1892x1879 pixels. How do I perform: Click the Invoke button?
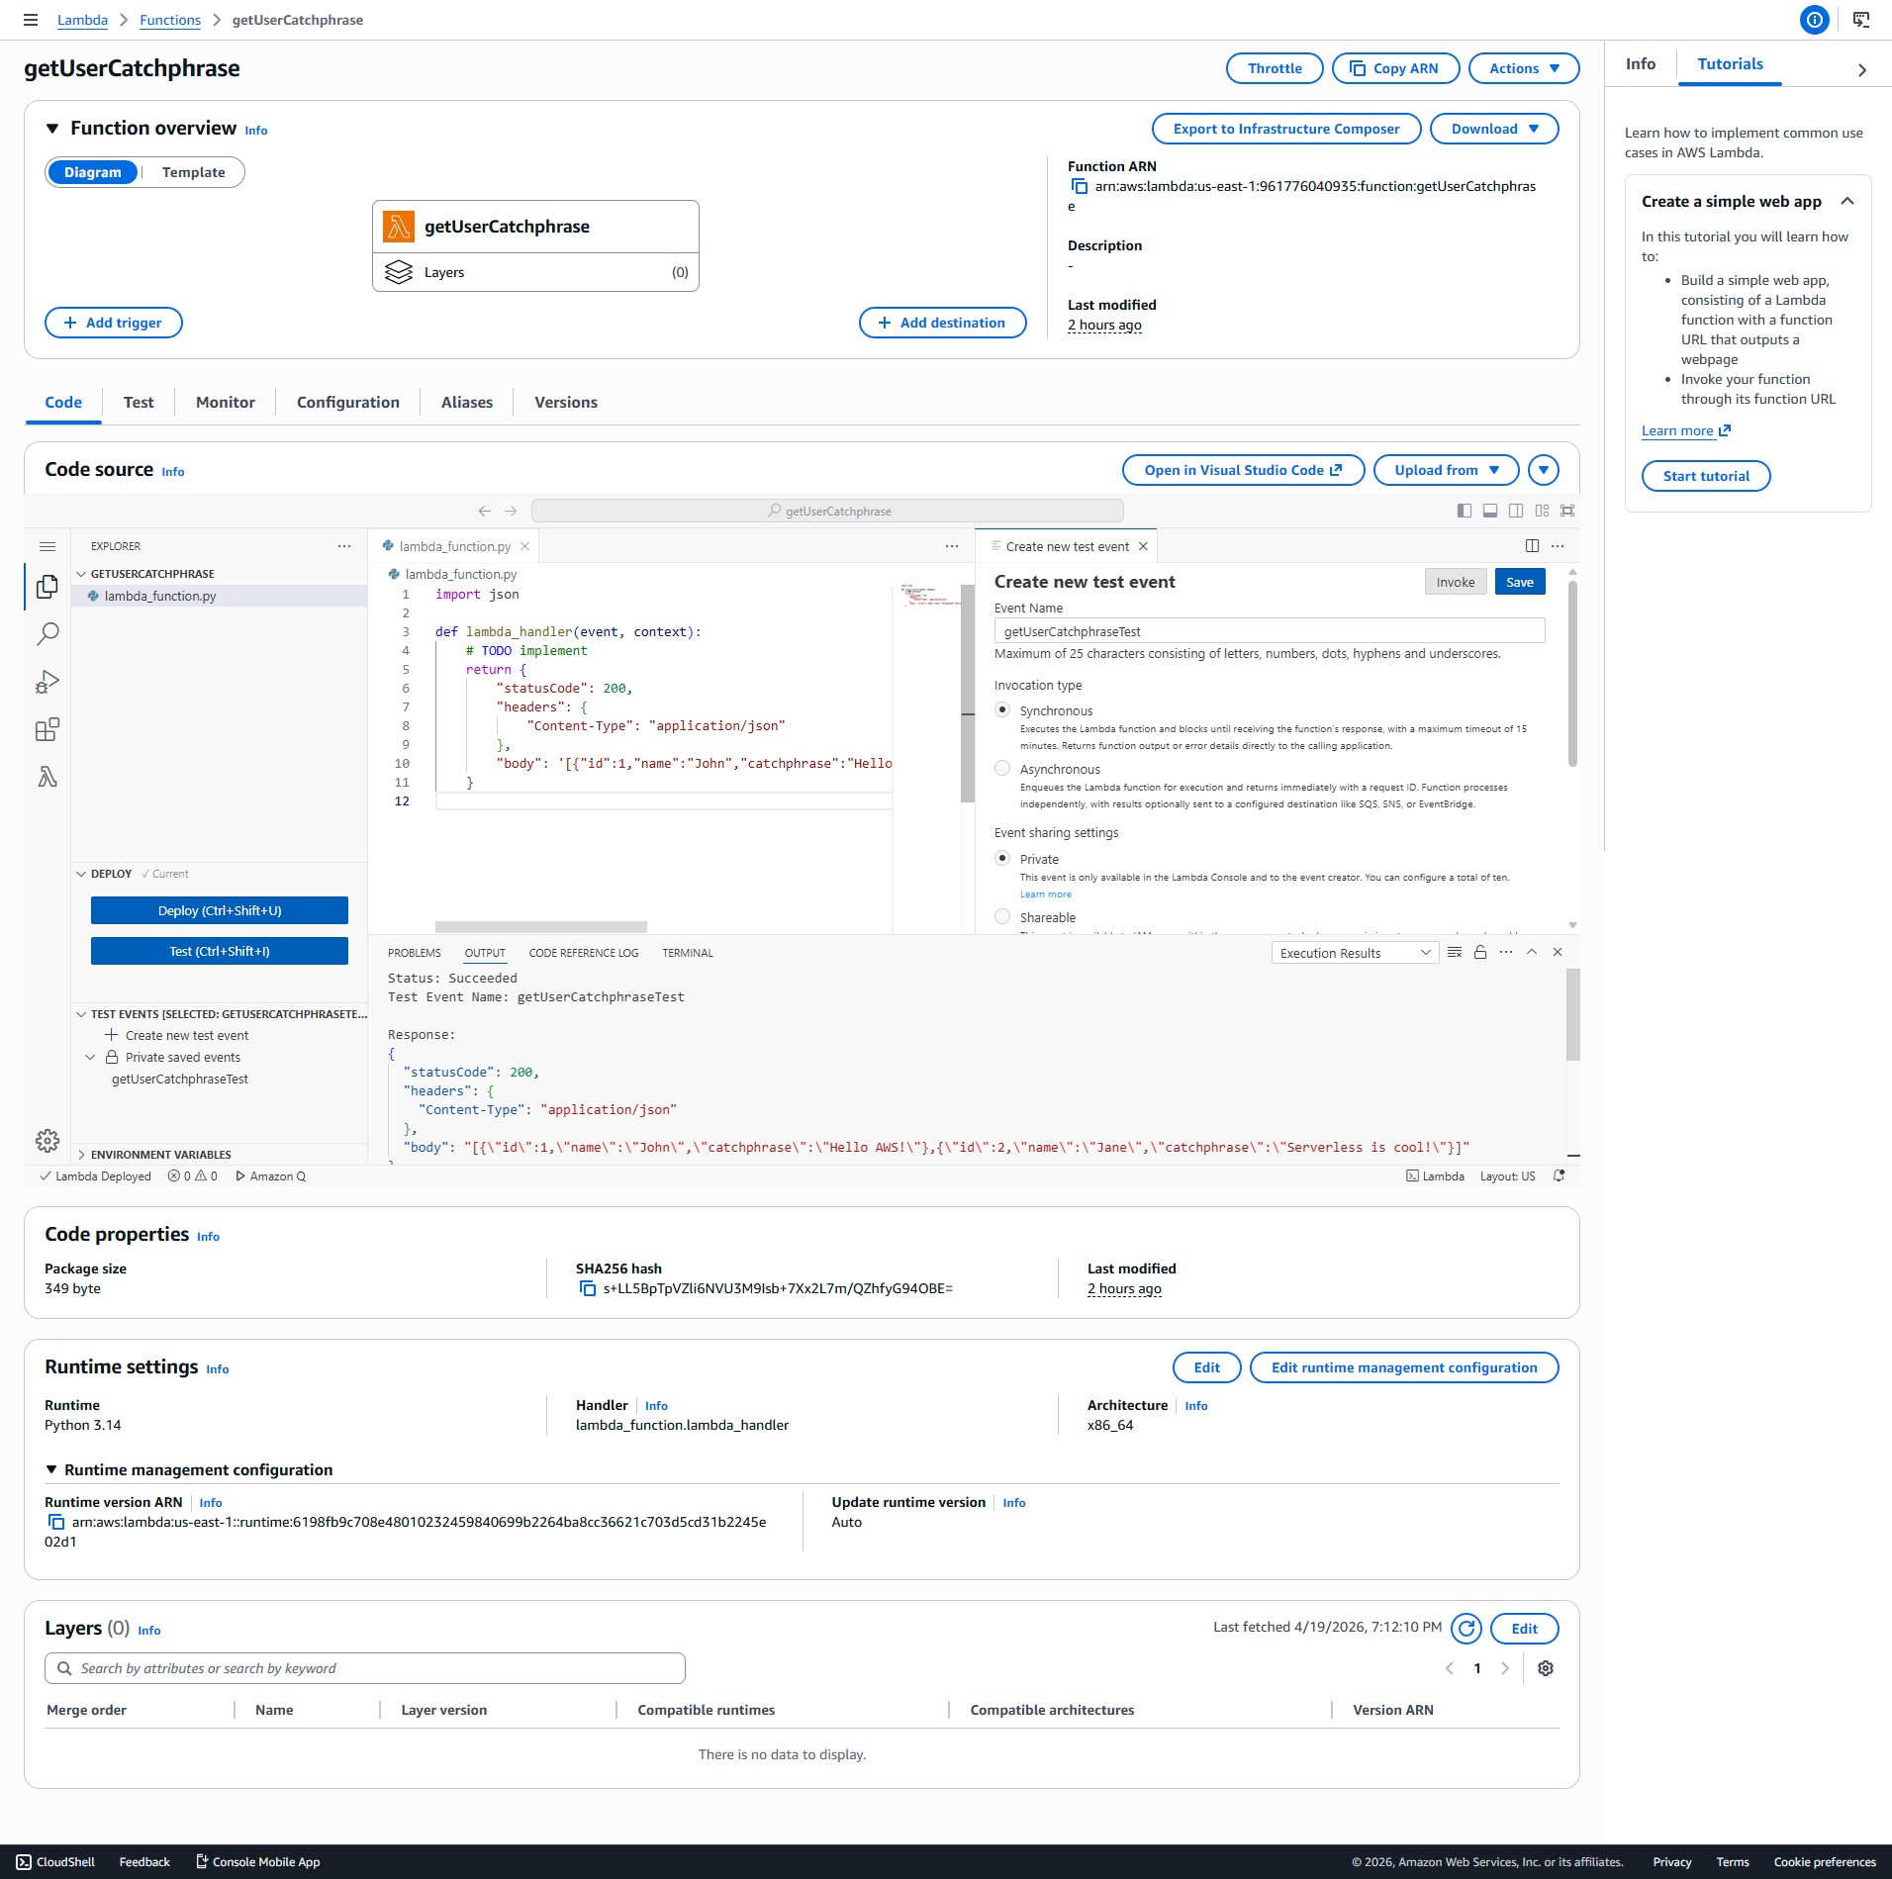1456,582
